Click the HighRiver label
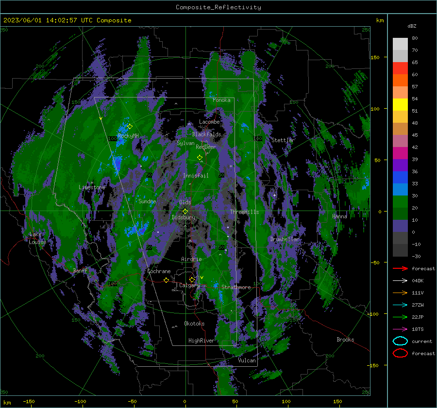 pyautogui.click(x=202, y=341)
